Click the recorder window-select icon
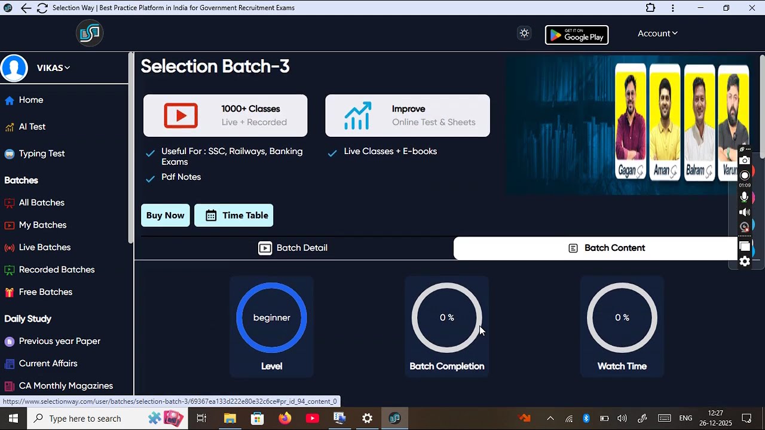765x430 pixels. tap(745, 246)
